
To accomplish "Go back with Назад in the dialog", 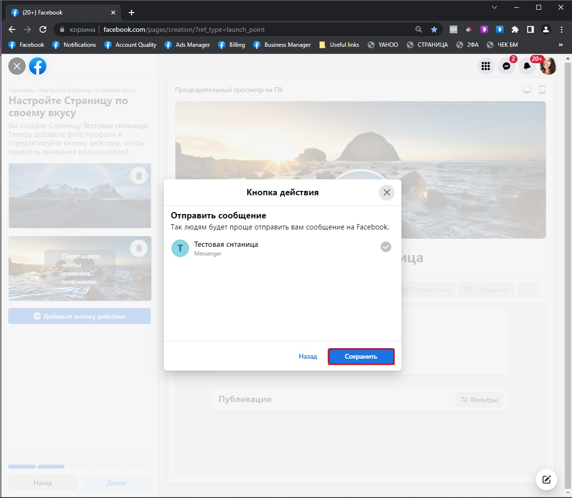I will (x=307, y=356).
